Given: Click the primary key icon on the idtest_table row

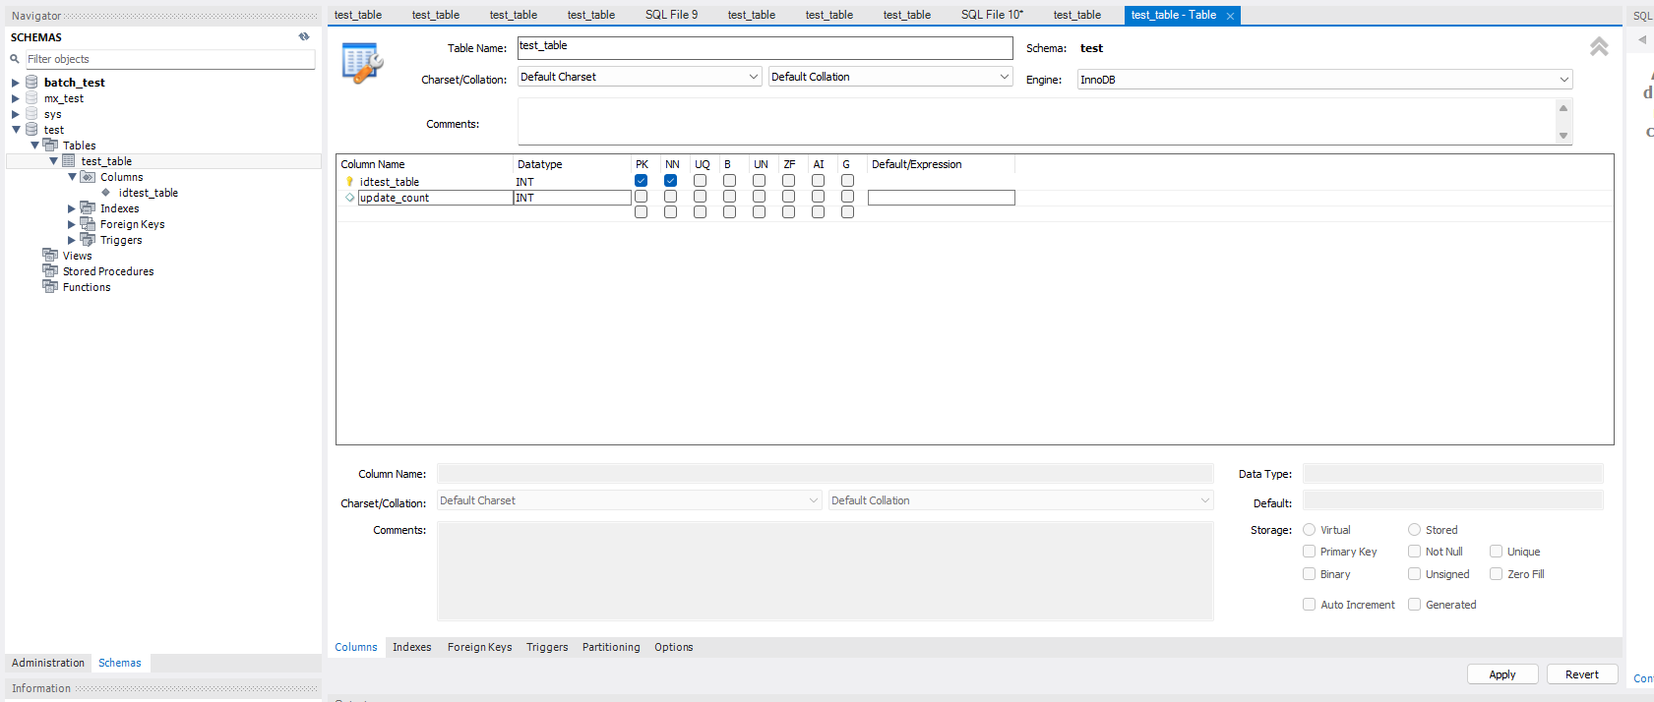Looking at the screenshot, I should click(349, 182).
